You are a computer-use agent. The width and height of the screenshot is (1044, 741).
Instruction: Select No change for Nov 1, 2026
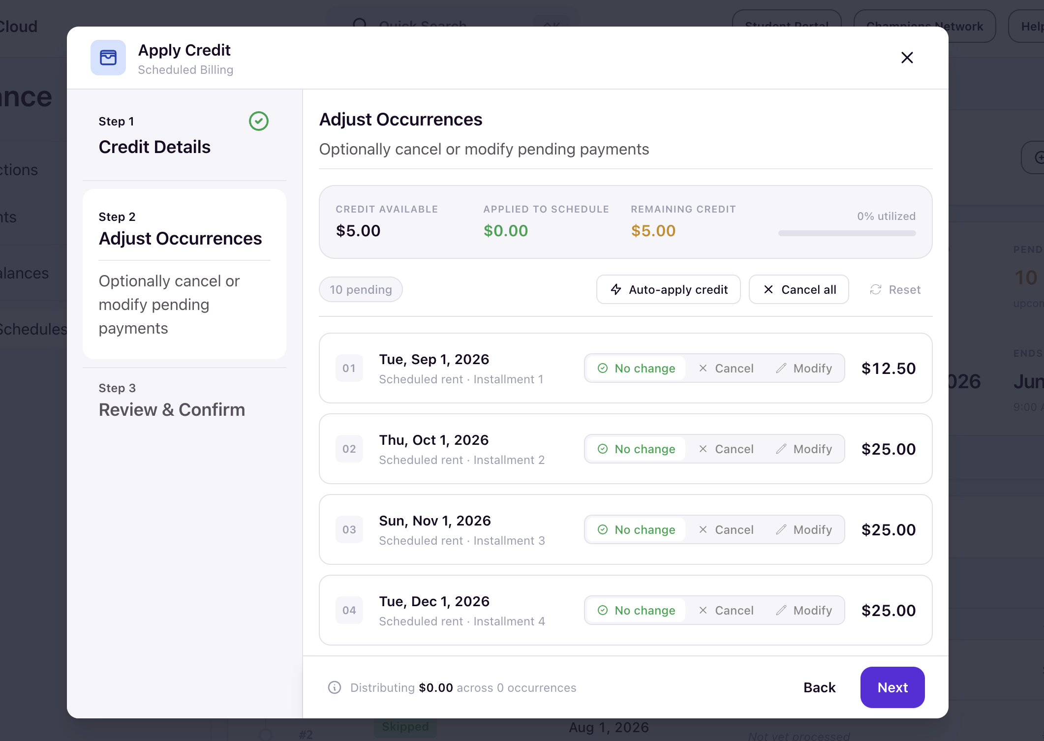point(636,529)
